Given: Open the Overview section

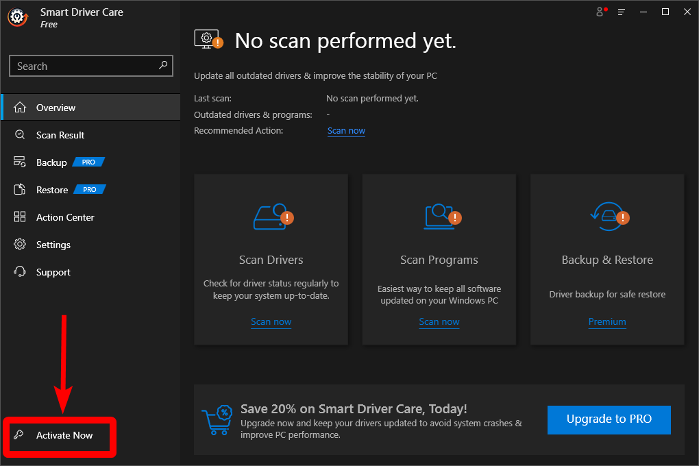Looking at the screenshot, I should (x=91, y=108).
